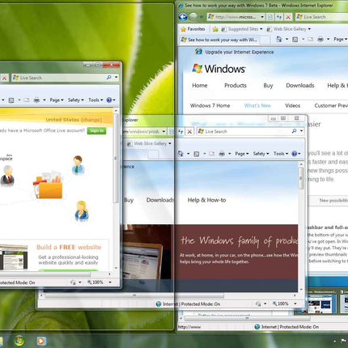This screenshot has height=348, width=348.
Task: Click Add to Favorites Bar icon beside Favorites
Action: click(215, 29)
